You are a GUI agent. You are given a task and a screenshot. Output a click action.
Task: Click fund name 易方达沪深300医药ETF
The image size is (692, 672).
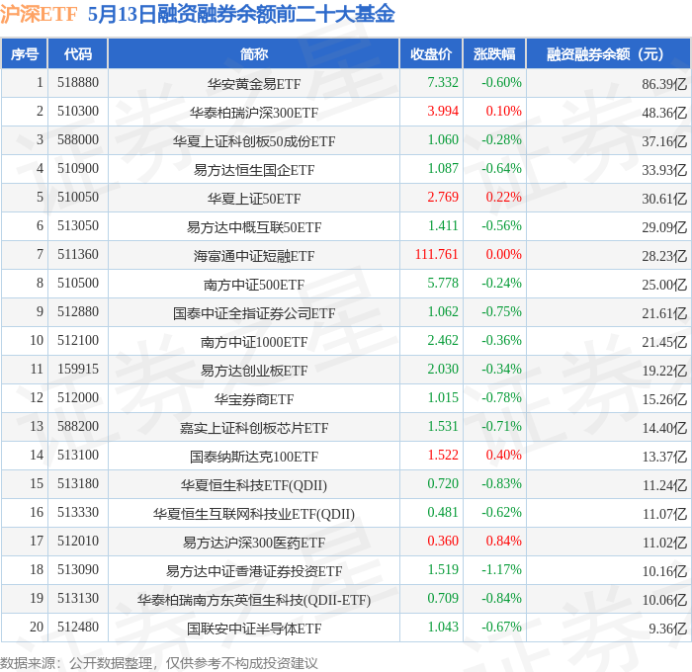[x=254, y=543]
